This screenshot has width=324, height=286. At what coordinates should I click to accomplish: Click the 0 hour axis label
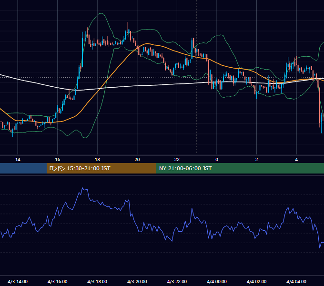click(217, 160)
